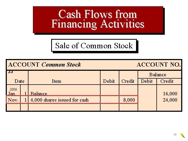The width and height of the screenshot is (188, 141).
Task: Click the Item column header
Action: [56, 81]
